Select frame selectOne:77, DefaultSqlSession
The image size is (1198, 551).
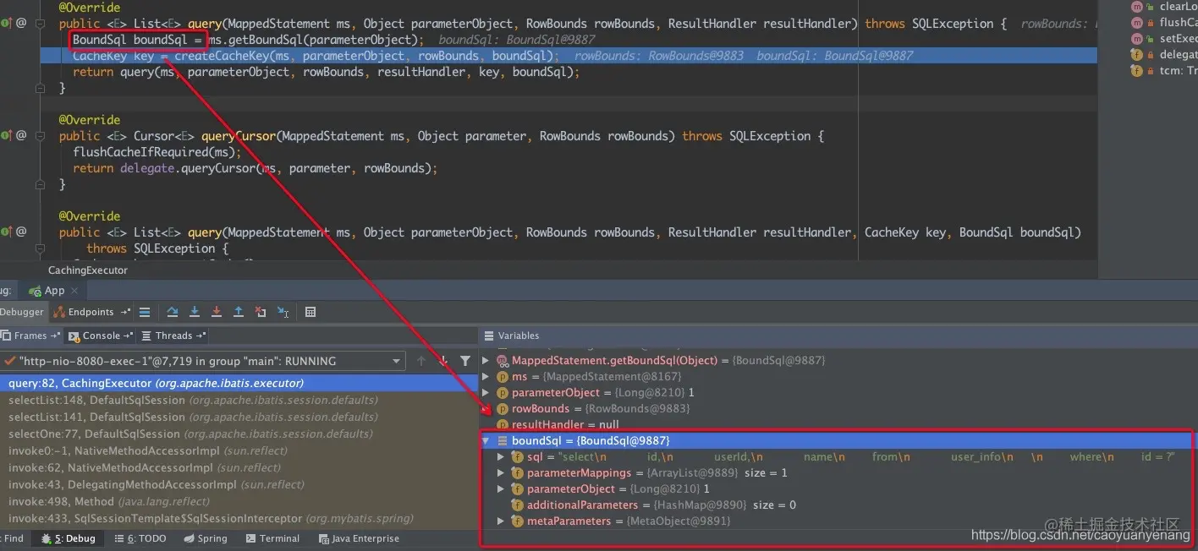pyautogui.click(x=239, y=434)
